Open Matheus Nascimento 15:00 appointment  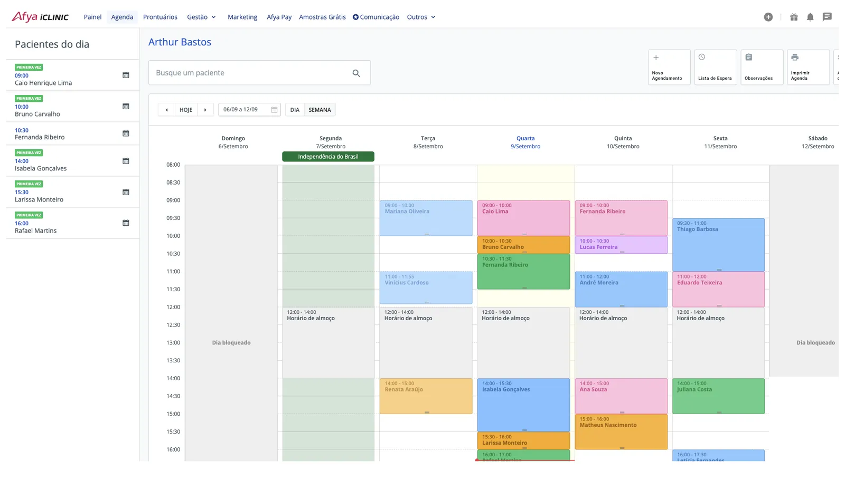pos(621,432)
